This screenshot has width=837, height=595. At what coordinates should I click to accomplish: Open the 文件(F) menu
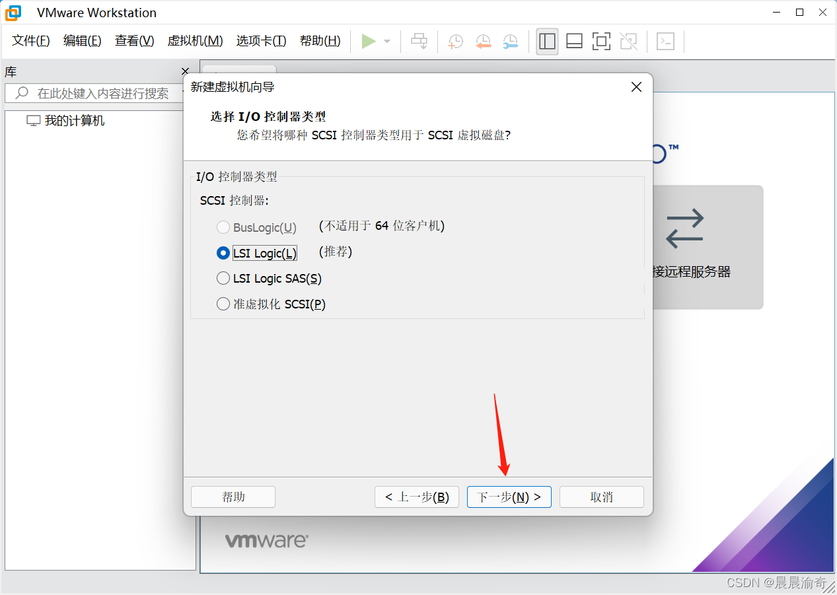[x=31, y=41]
